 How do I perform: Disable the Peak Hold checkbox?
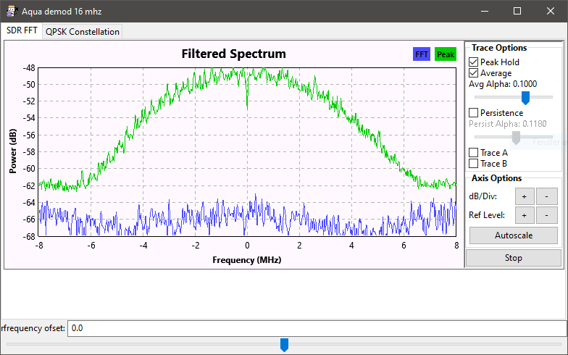[474, 62]
